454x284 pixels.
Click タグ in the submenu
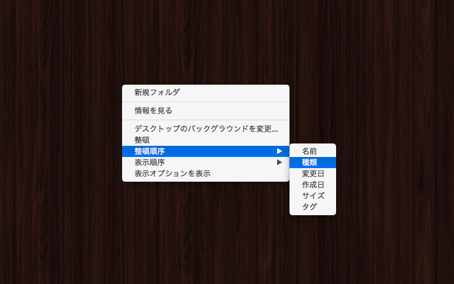[x=310, y=207]
